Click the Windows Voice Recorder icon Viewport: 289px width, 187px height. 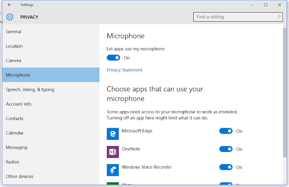[112, 169]
